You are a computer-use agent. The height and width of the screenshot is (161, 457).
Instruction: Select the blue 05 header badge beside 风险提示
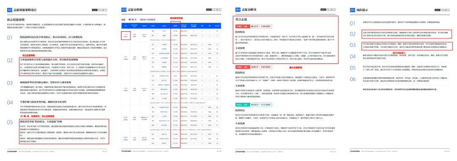[x=352, y=10]
